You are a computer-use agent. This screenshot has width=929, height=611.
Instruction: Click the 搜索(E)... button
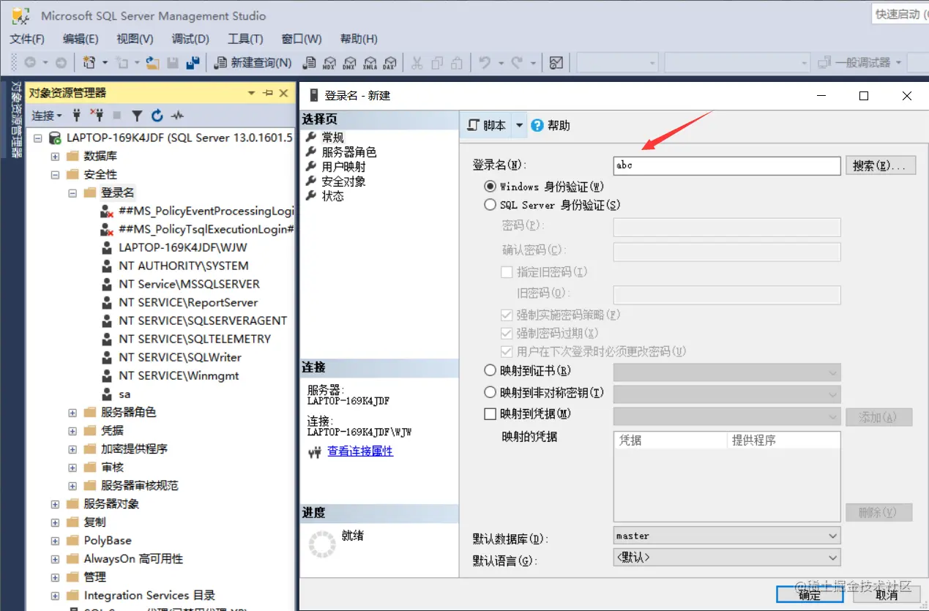click(881, 166)
